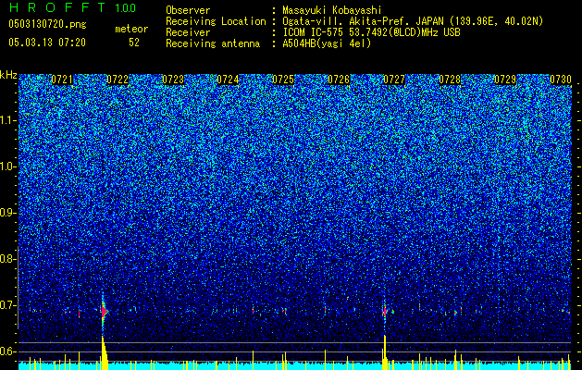Viewport: 582px width, 370px height.
Task: Click the 0722 time marker
Action: [x=118, y=80]
